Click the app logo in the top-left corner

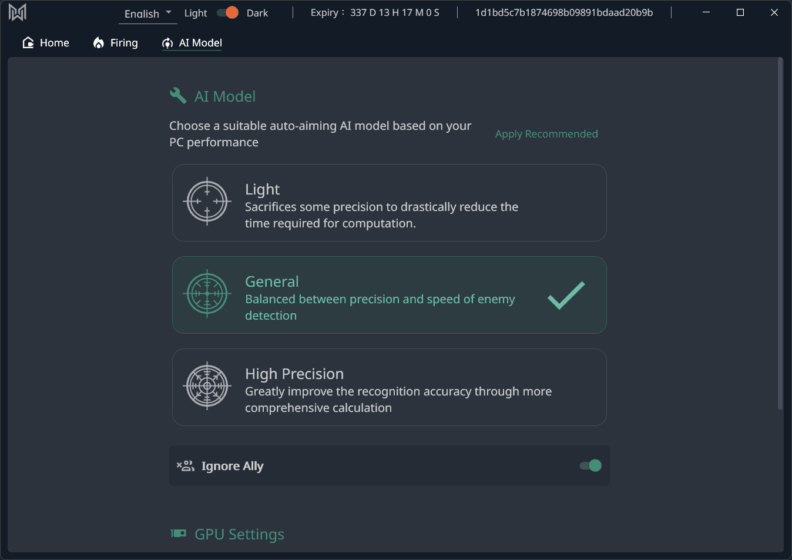(18, 11)
